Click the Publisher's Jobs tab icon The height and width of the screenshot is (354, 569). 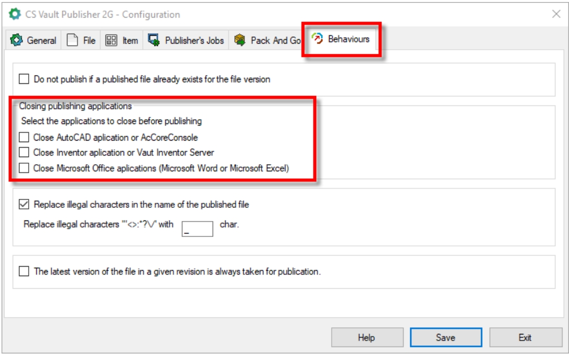tap(154, 41)
